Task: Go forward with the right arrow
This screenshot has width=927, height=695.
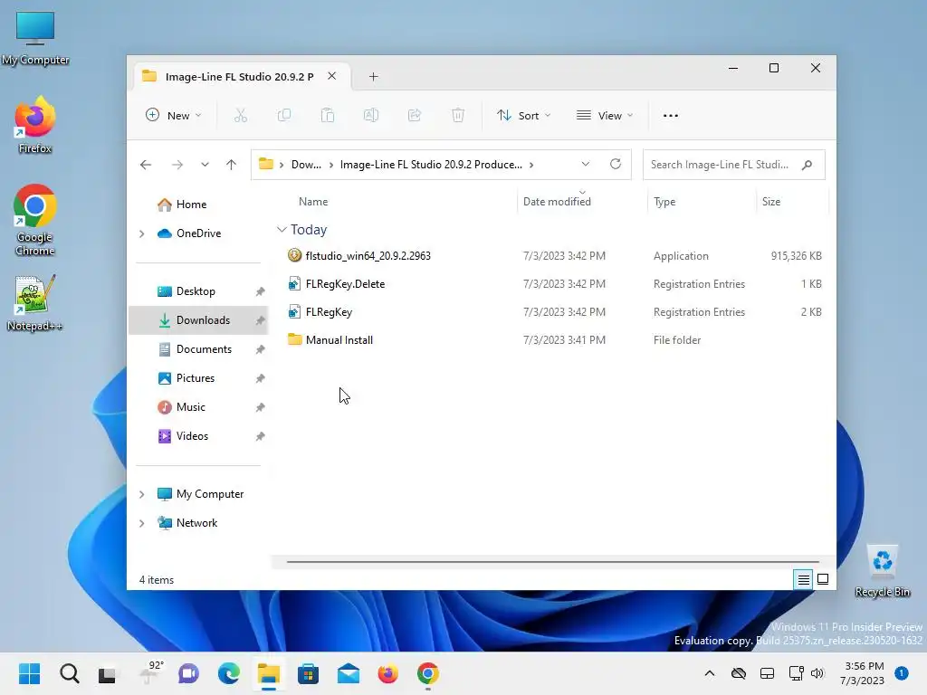Action: (177, 165)
